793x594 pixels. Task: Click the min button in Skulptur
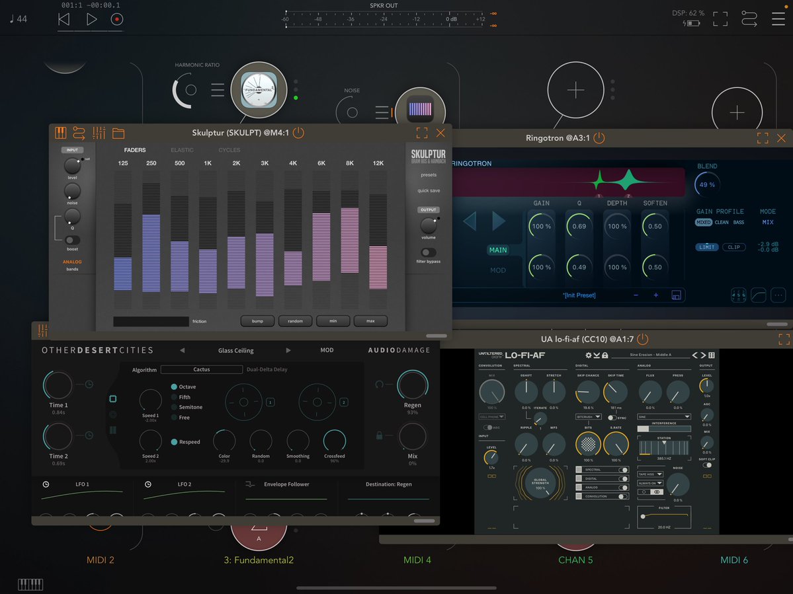pyautogui.click(x=333, y=320)
